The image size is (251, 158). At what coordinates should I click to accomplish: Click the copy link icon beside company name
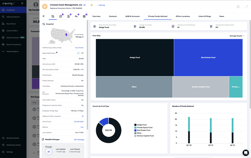[84, 5]
